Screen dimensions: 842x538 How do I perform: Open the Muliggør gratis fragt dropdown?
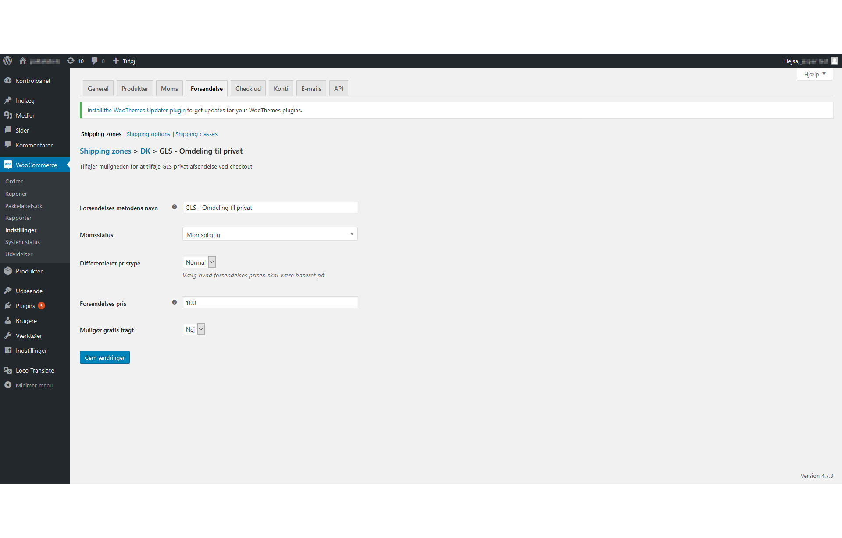coord(194,330)
